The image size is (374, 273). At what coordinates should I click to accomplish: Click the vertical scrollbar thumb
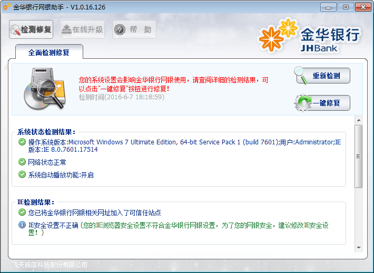pyautogui.click(x=359, y=156)
